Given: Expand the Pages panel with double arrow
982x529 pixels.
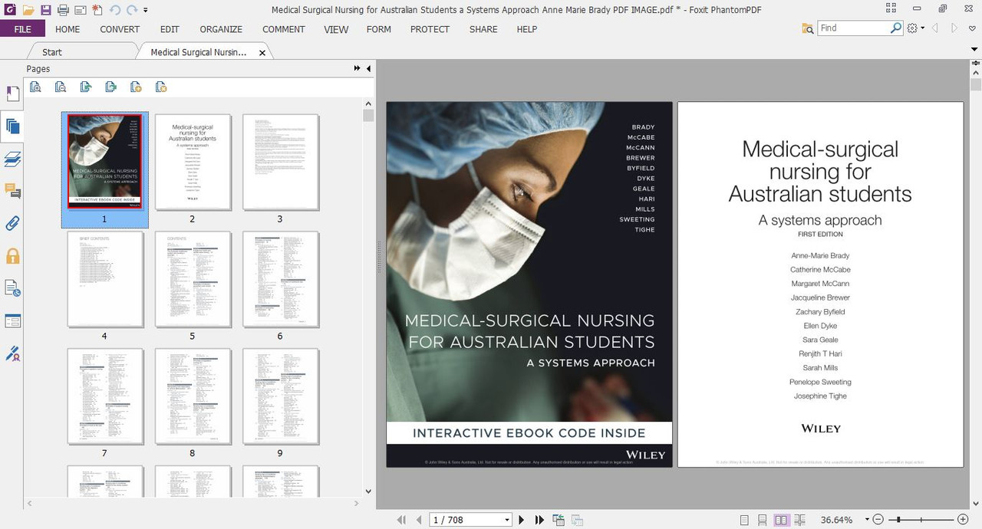Looking at the screenshot, I should [x=357, y=68].
